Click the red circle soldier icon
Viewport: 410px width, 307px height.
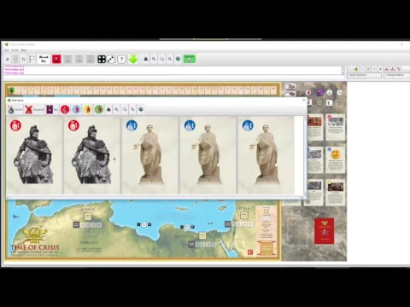pyautogui.click(x=65, y=109)
